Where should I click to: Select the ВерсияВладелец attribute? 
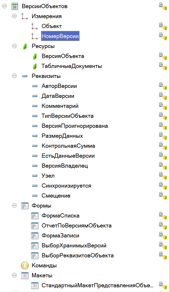pyautogui.click(x=65, y=166)
